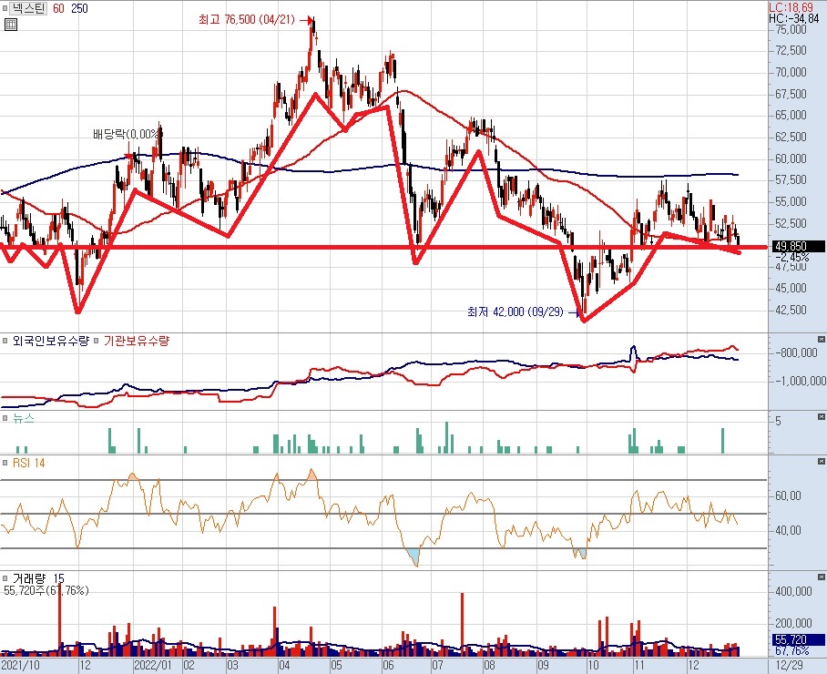Screen dimensions: 827x674
Task: Click the 기관보유수량 legend label
Action: [x=137, y=341]
